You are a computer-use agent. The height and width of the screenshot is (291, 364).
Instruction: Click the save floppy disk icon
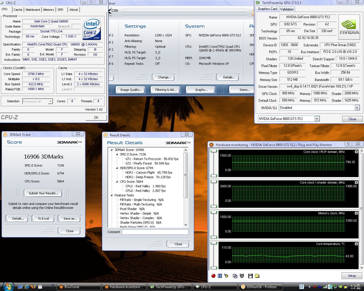point(250,276)
